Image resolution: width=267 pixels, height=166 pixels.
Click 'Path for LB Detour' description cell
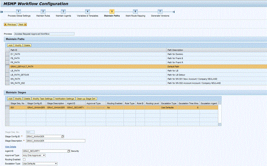tap(216, 75)
